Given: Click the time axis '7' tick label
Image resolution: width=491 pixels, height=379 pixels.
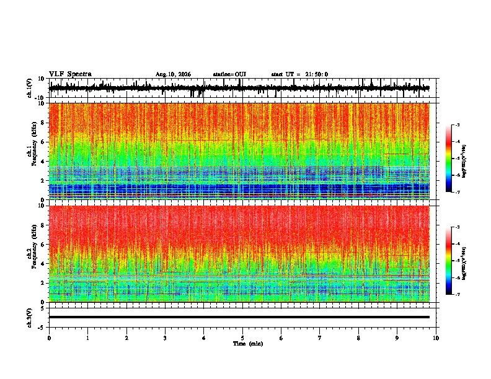Looking at the screenshot, I should click(320, 338).
